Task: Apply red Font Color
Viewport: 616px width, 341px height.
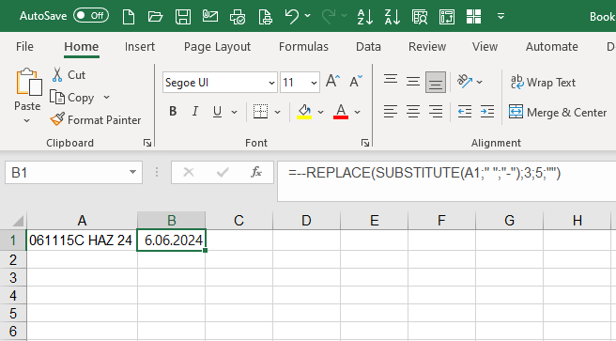Action: [x=341, y=112]
